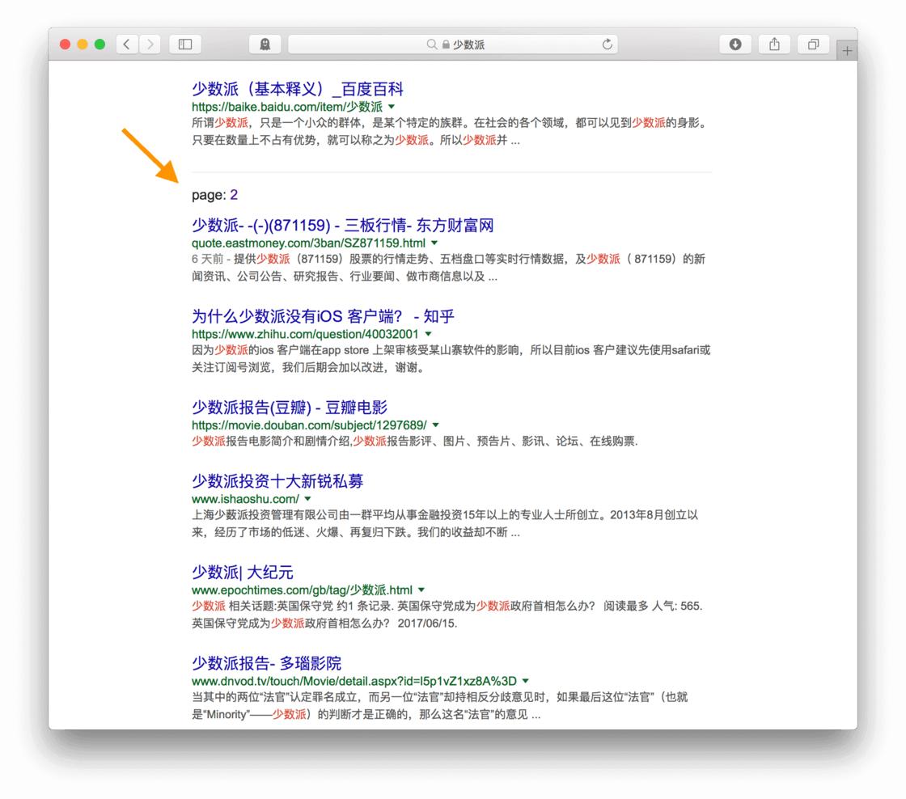This screenshot has height=799, width=906.
Task: Toggle the Safari sidebar button
Action: [185, 44]
